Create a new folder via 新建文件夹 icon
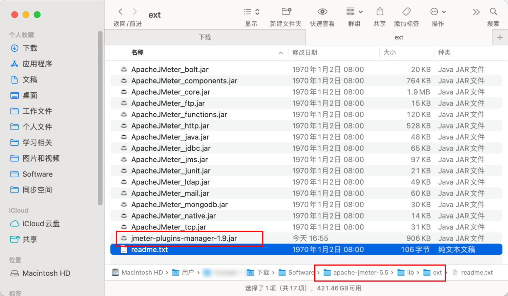 [x=287, y=12]
